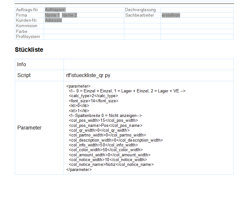Click the empty Info value cell
Screen dimensions: 245x202
[x=148, y=65]
